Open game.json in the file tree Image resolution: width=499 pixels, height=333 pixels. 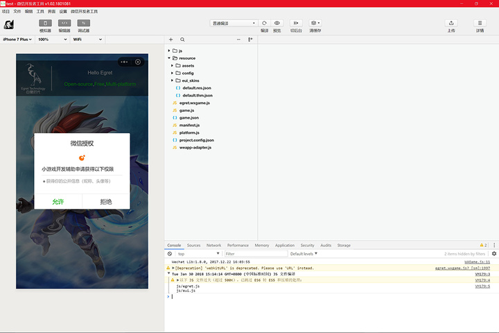coord(189,117)
